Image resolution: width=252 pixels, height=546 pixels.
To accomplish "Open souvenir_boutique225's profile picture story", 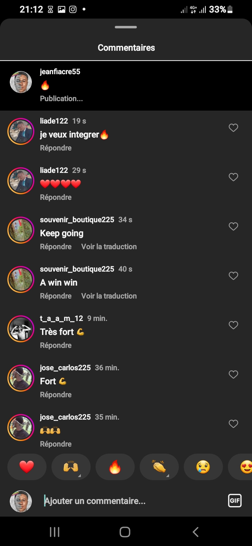I will pyautogui.click(x=21, y=230).
